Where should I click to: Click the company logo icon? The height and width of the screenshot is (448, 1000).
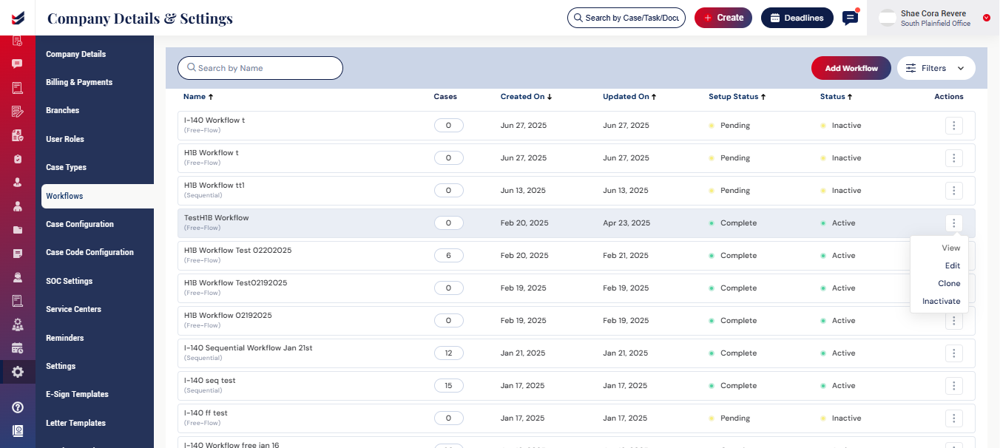(x=17, y=17)
